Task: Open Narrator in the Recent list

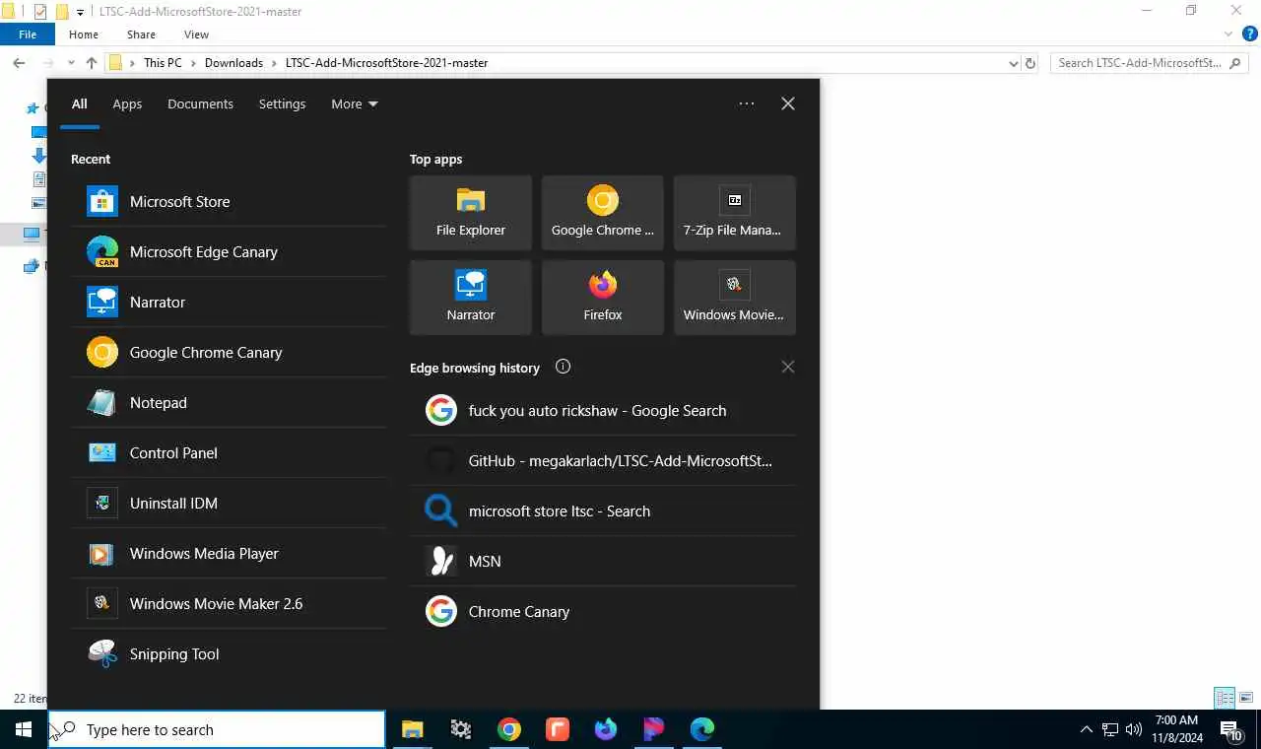Action: click(x=229, y=302)
